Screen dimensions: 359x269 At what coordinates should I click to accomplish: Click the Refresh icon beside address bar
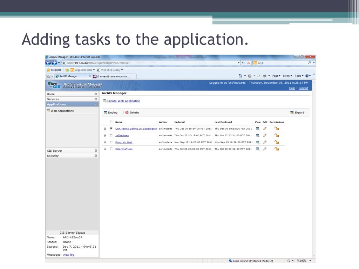tap(243, 63)
